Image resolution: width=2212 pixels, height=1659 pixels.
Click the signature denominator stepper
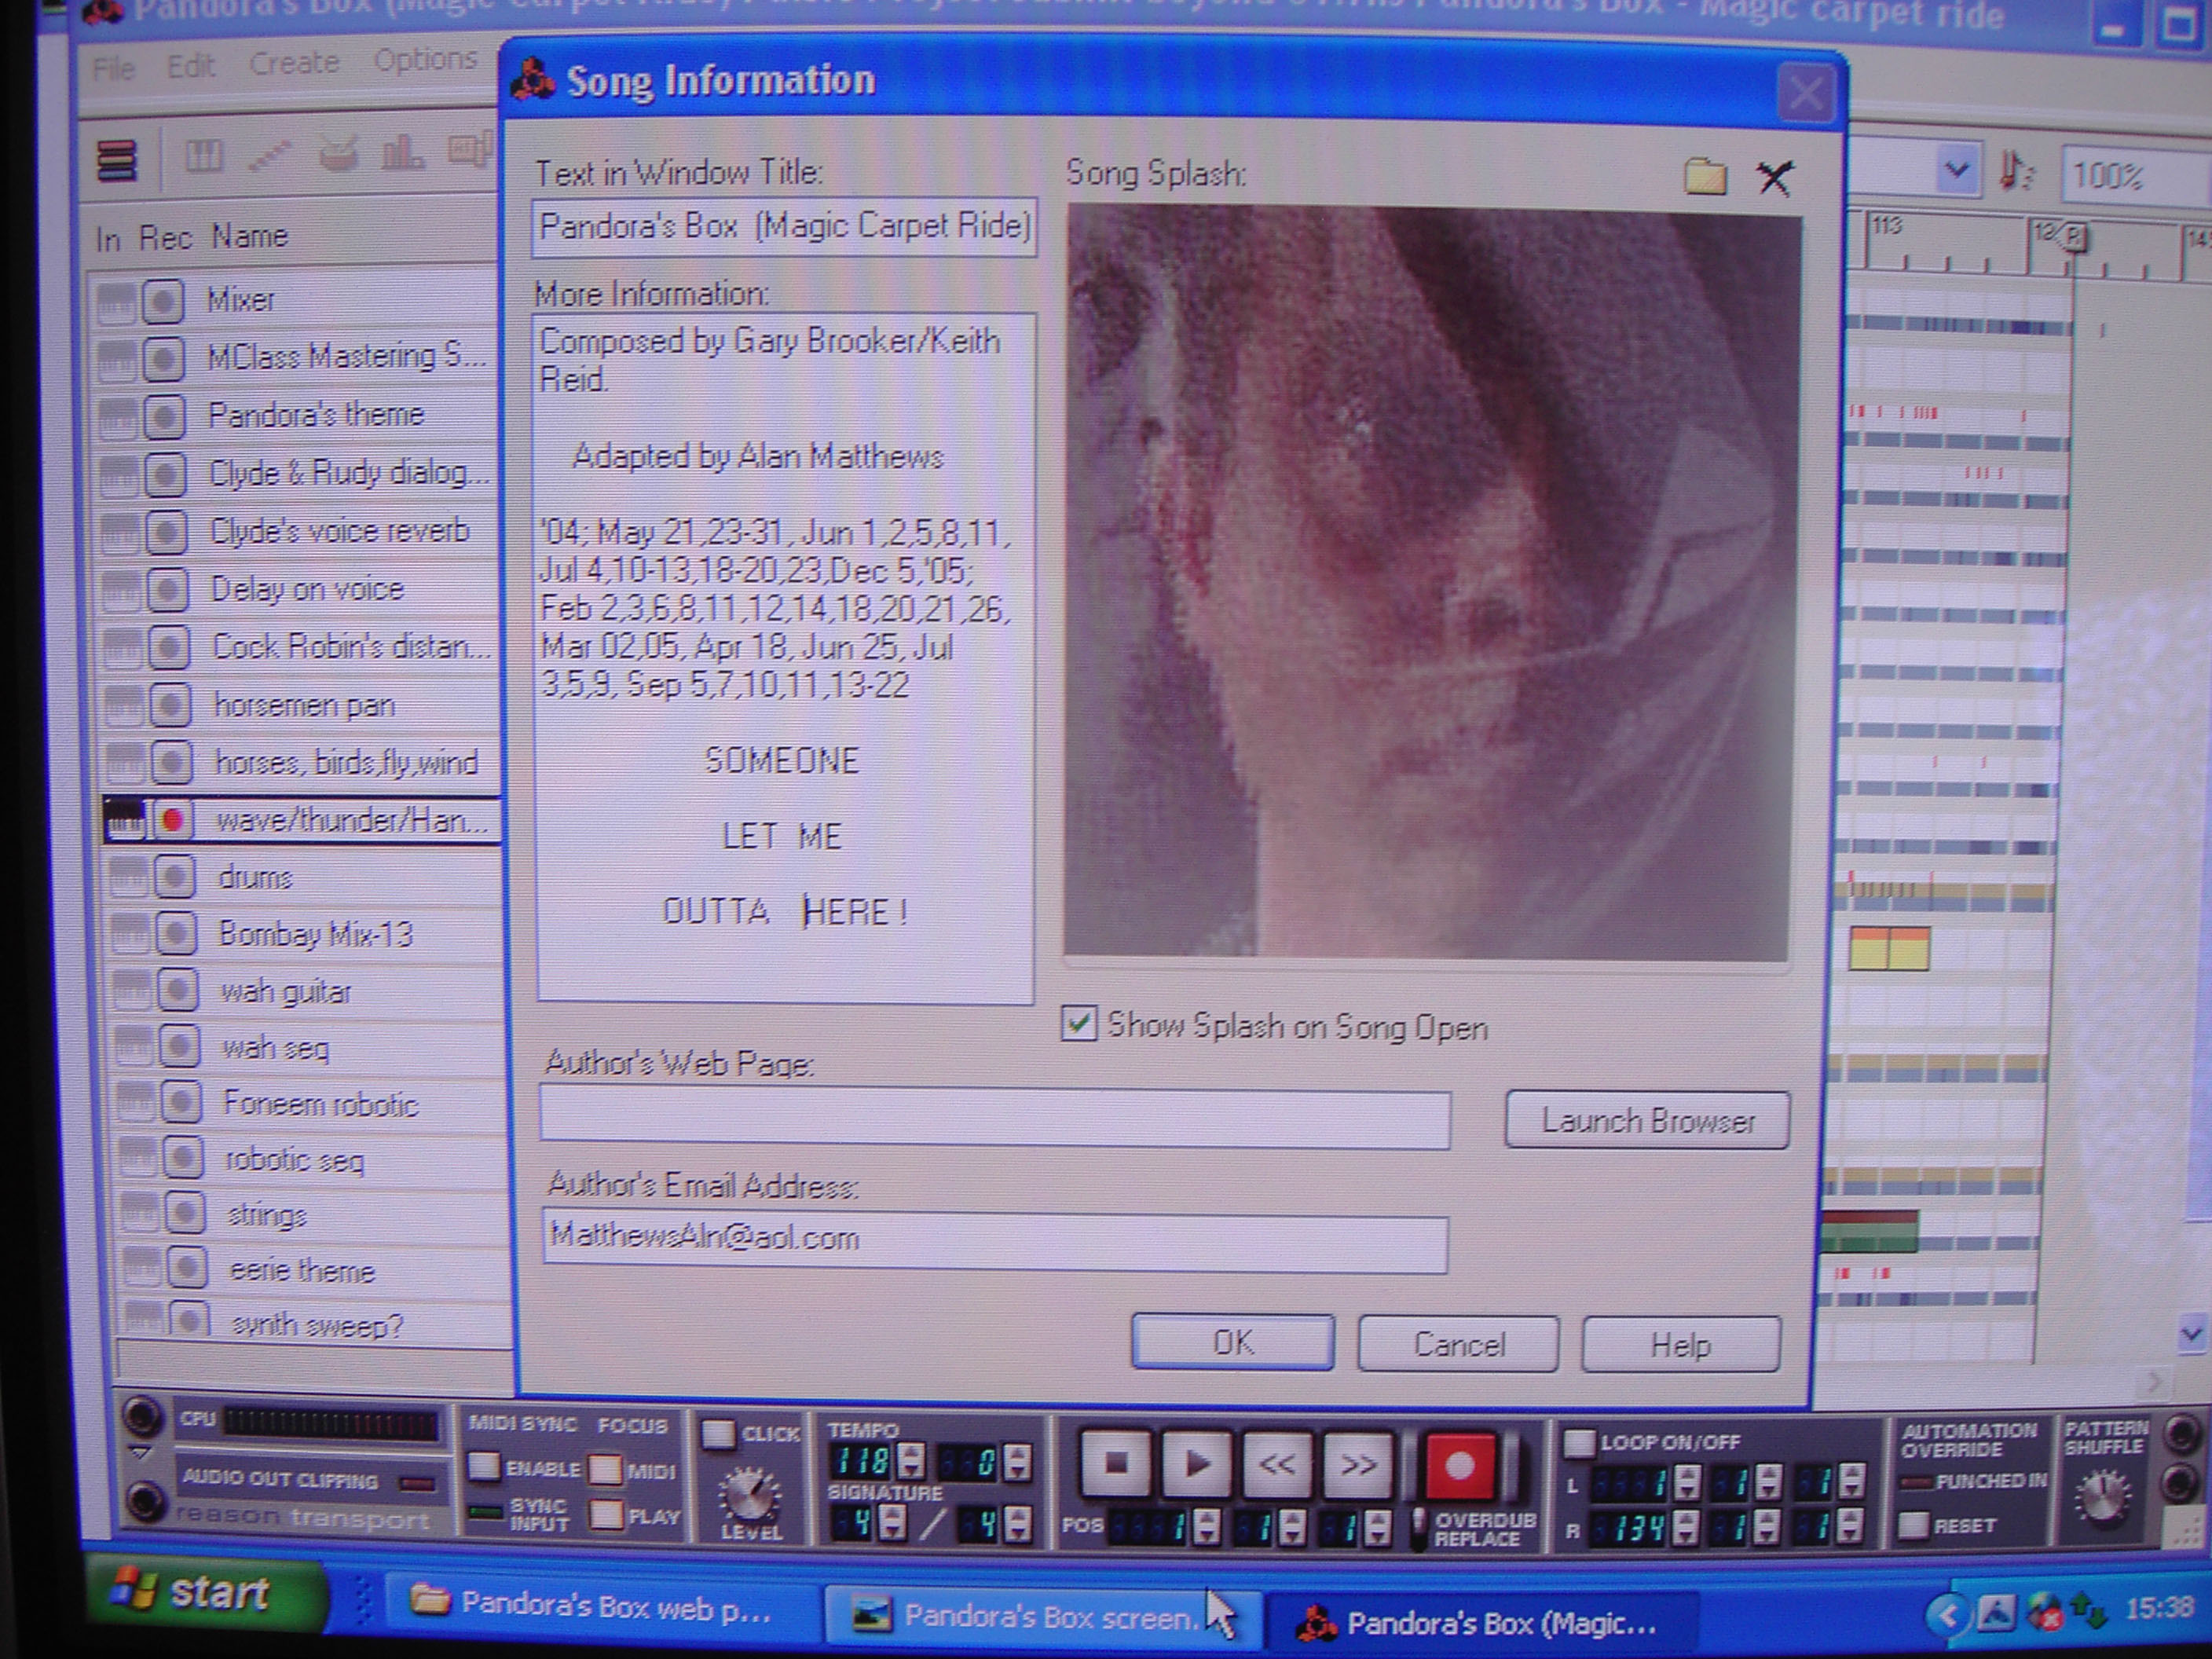(x=1018, y=1524)
